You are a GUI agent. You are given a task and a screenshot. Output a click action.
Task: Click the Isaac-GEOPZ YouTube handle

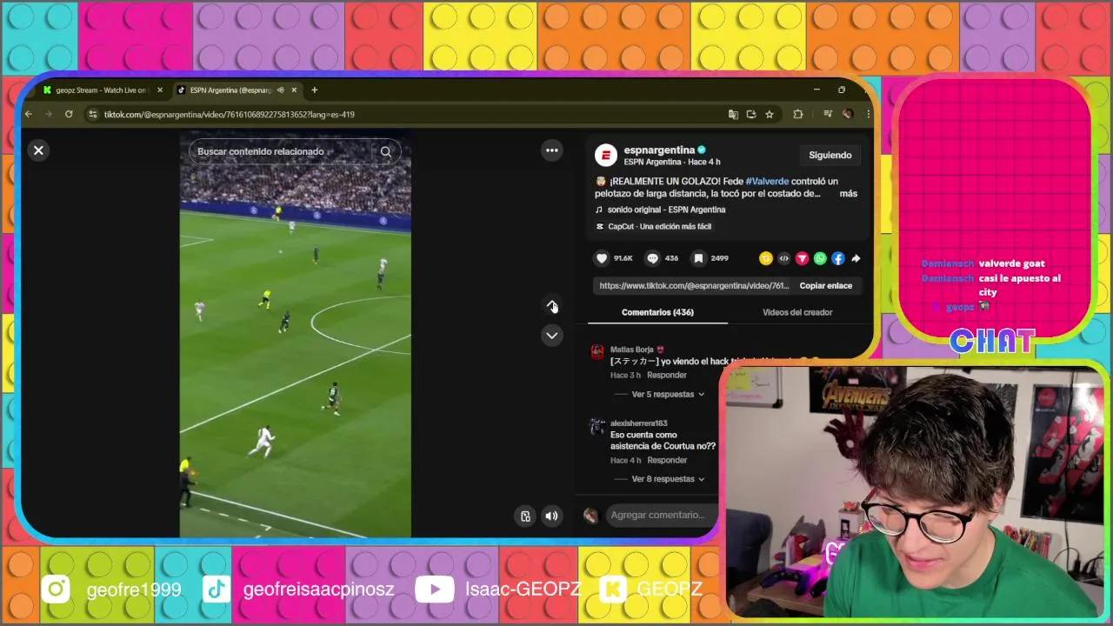(x=523, y=589)
